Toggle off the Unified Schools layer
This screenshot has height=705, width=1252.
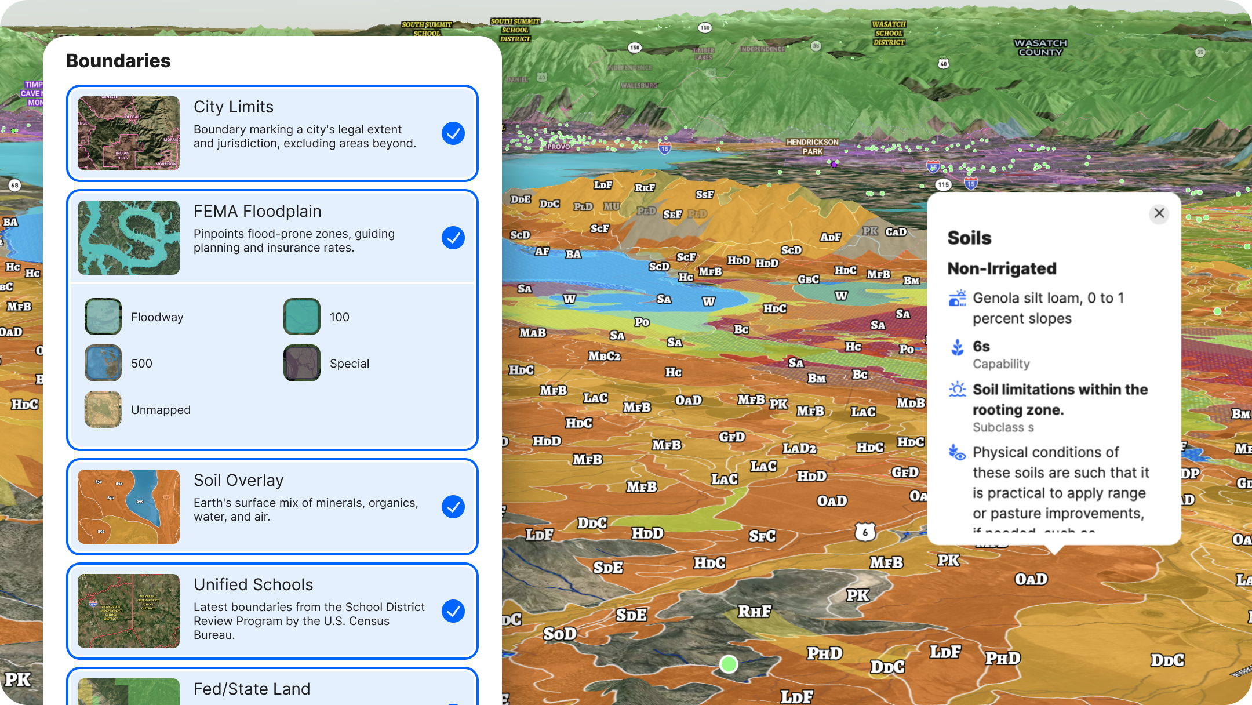[453, 611]
